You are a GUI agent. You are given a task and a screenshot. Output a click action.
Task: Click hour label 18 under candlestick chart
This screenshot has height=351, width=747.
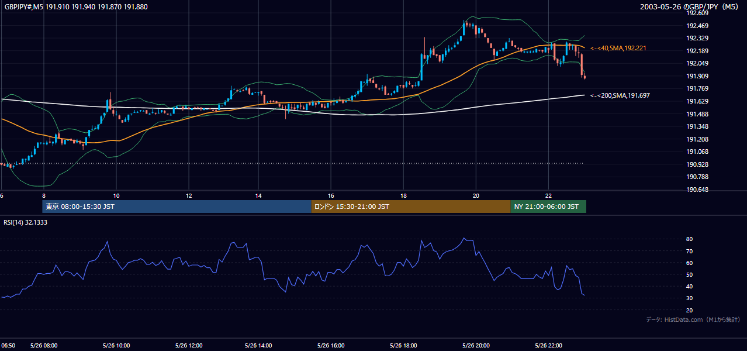pyautogui.click(x=403, y=195)
